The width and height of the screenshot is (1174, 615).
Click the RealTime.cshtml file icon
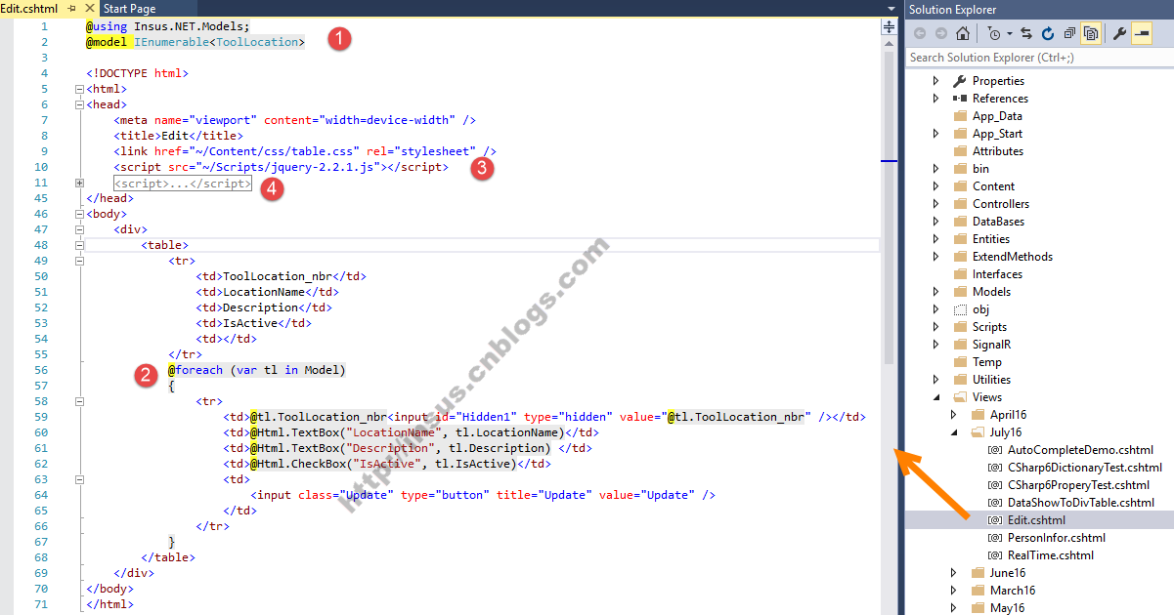pyautogui.click(x=995, y=555)
